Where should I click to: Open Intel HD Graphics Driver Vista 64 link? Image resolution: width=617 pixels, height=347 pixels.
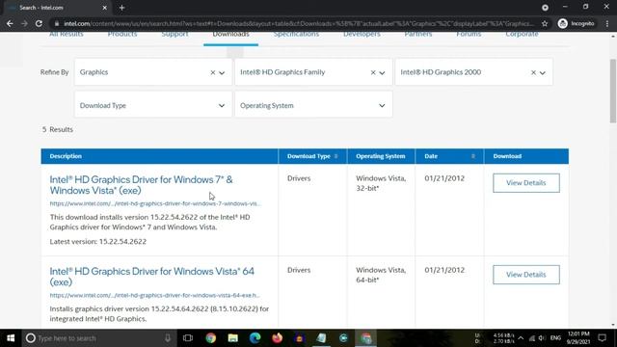152,277
